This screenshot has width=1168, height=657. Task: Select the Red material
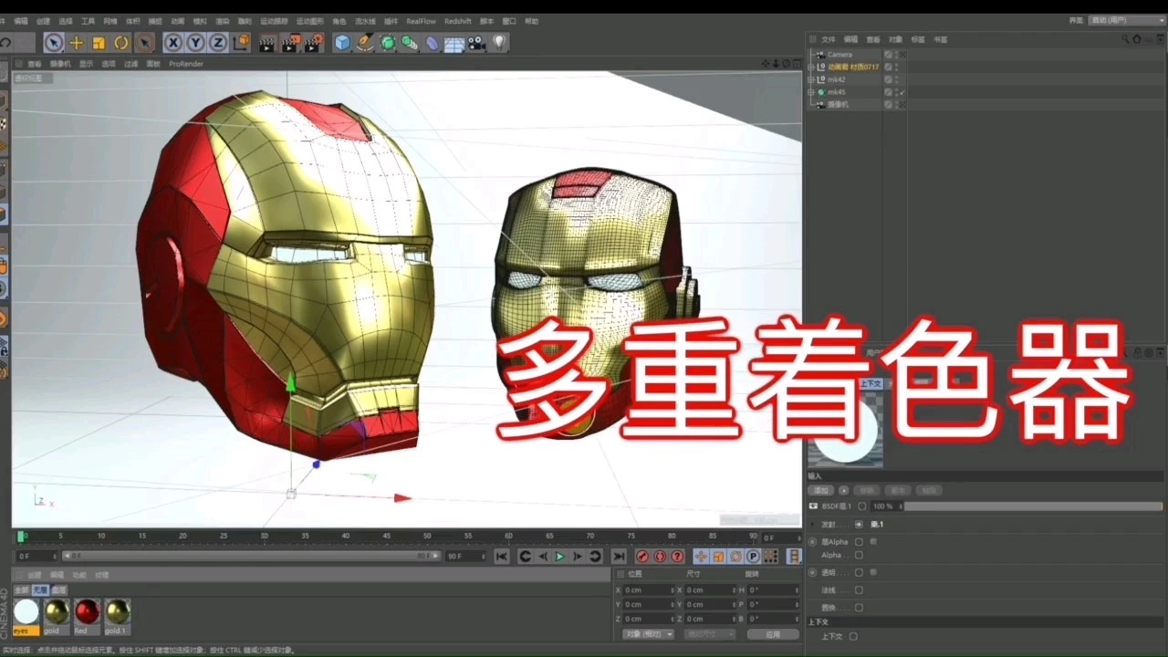tap(87, 617)
